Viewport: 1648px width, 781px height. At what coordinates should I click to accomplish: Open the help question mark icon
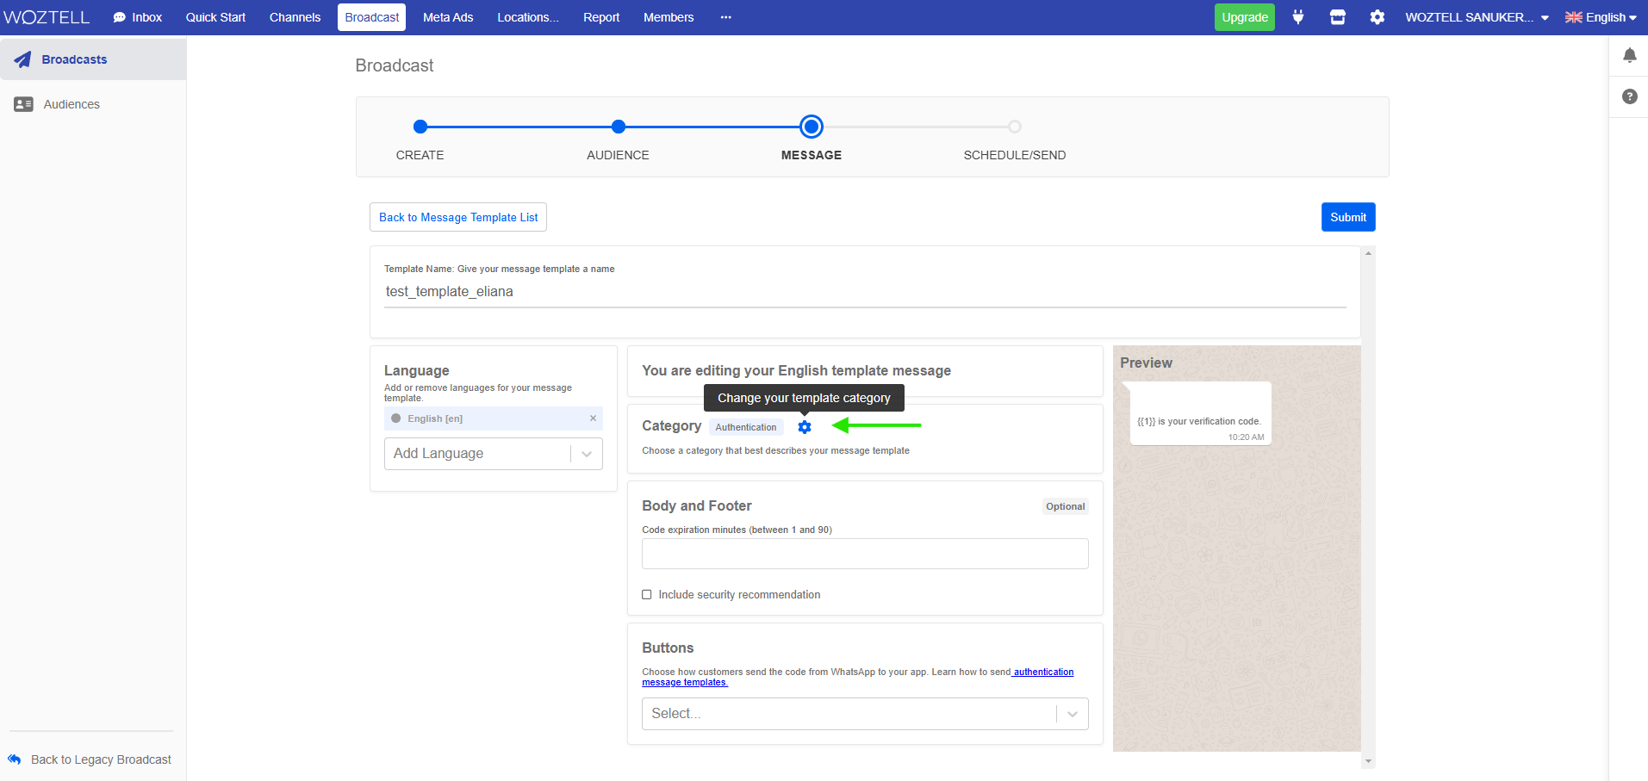tap(1629, 96)
